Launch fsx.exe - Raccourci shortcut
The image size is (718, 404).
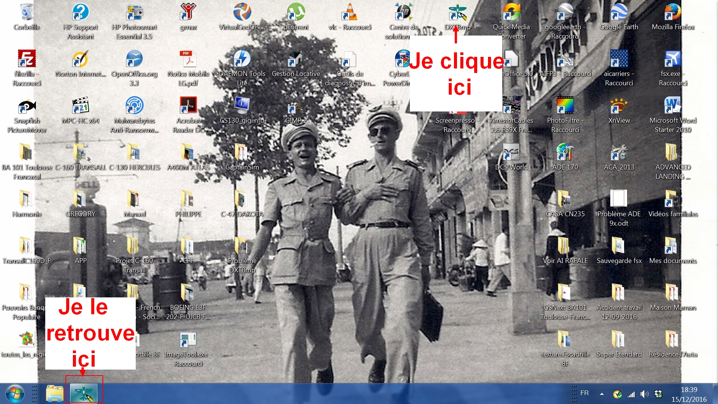click(x=673, y=59)
